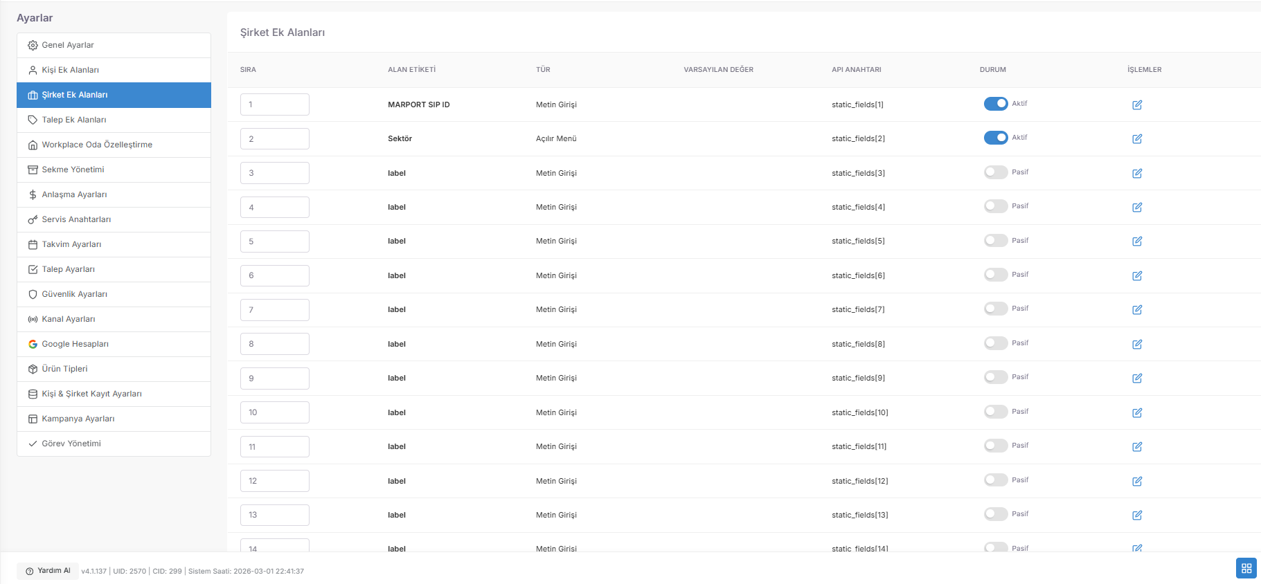Viewport: 1261px width, 584px height.
Task: Enable the static_fields[5] toggle
Action: pos(996,240)
